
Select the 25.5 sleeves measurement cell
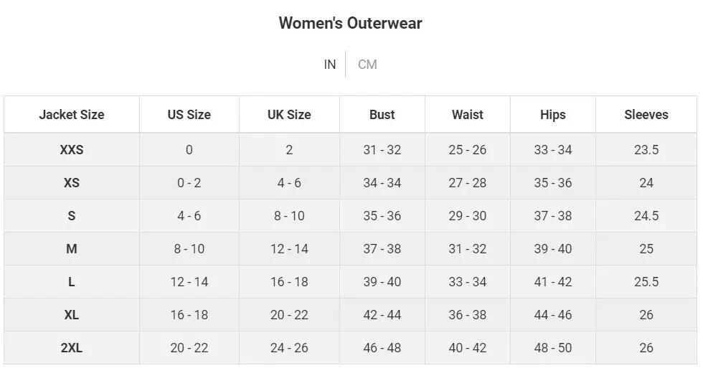coord(646,282)
